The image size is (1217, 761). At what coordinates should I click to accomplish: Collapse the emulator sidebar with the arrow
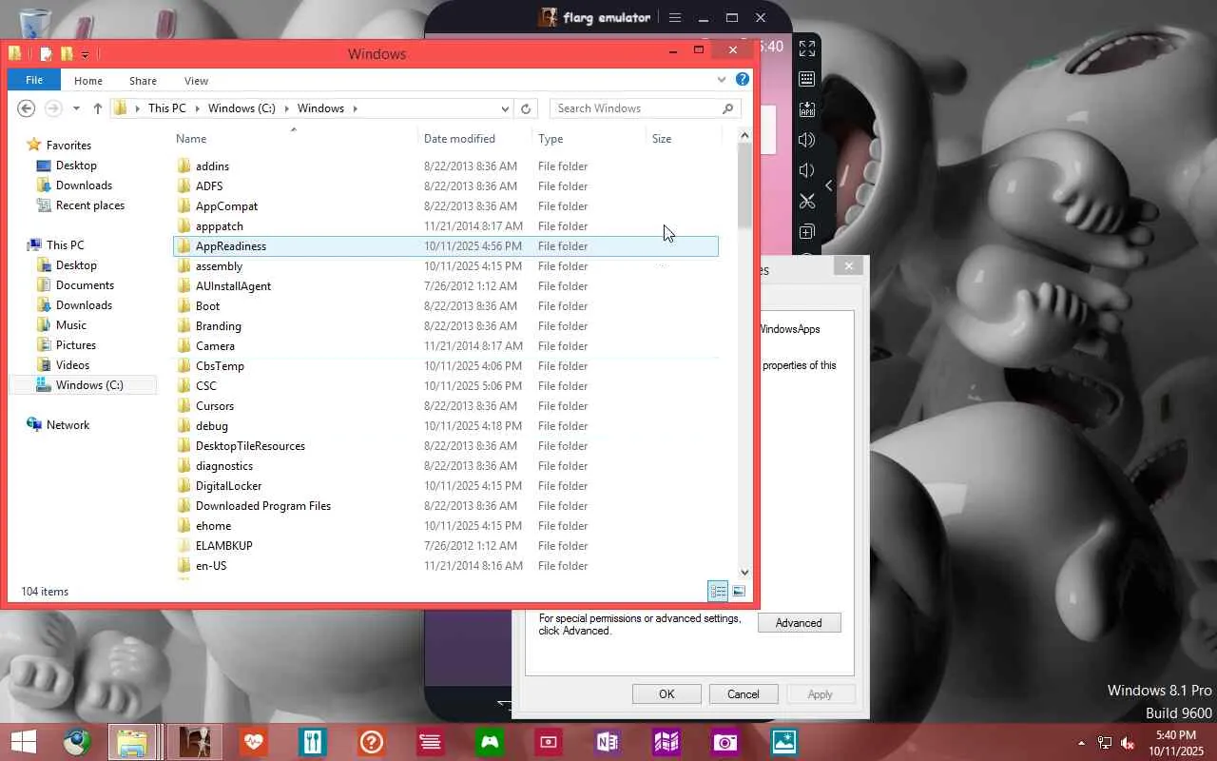pos(828,185)
